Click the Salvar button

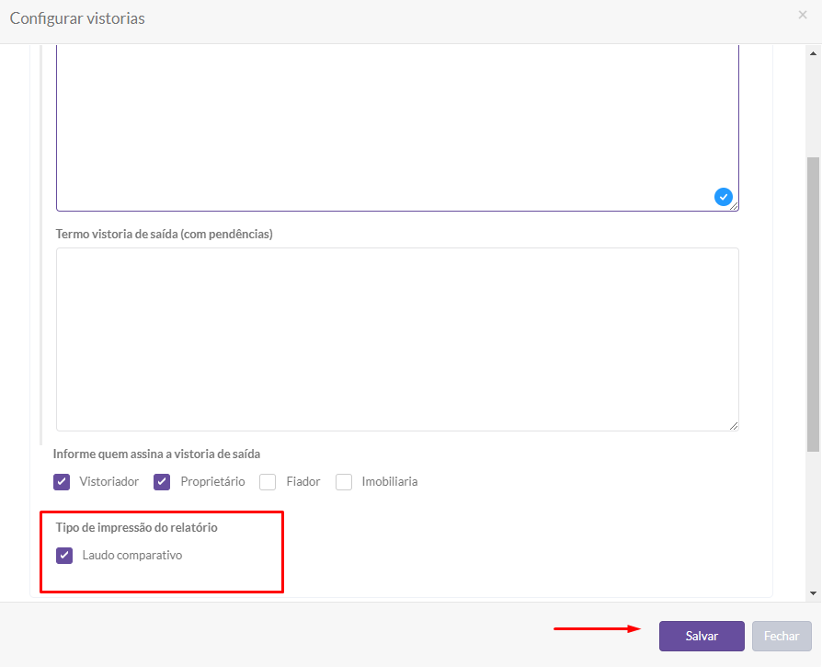(x=702, y=636)
